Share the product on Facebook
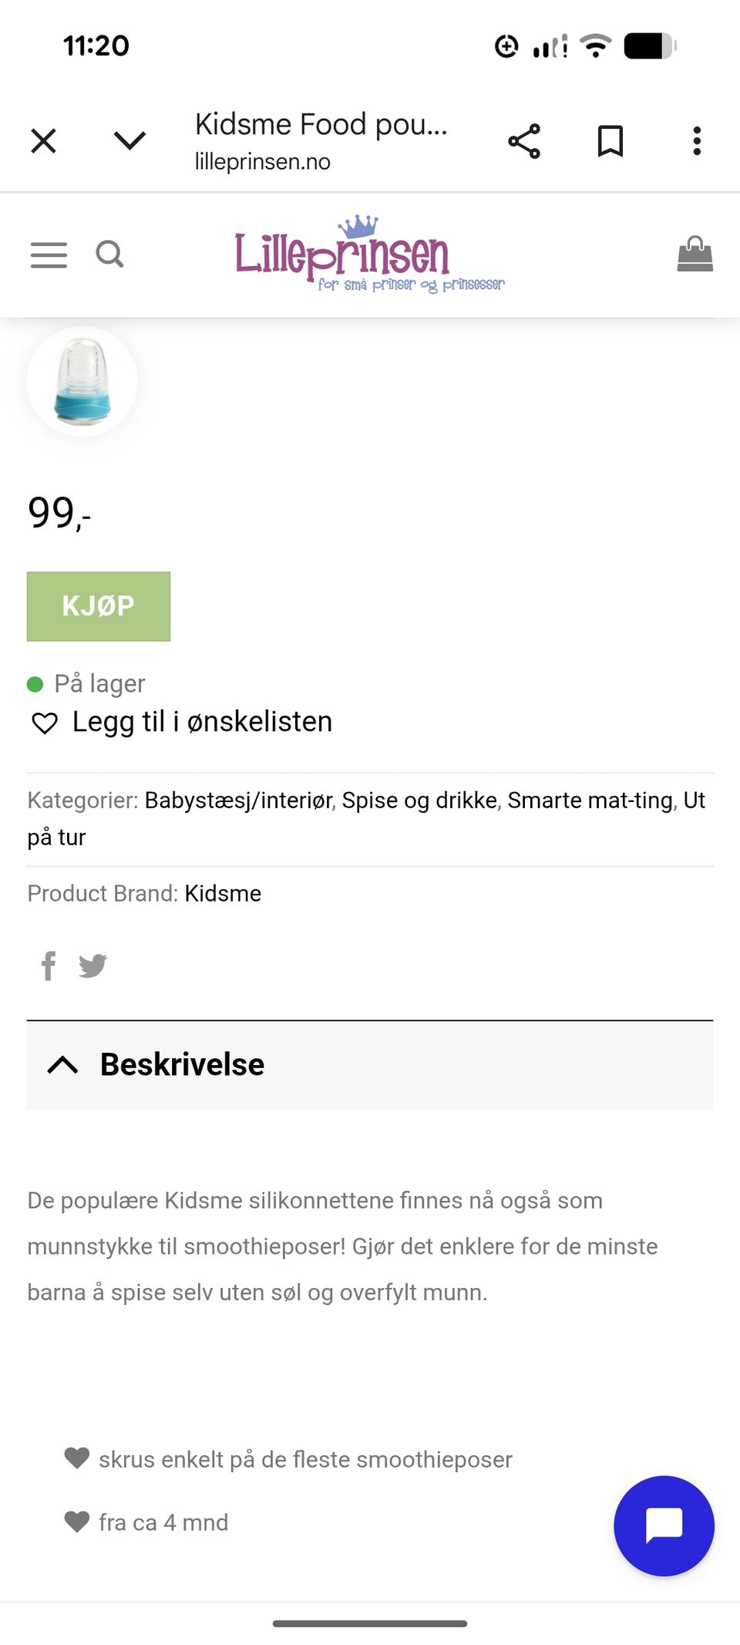The image size is (740, 1645). (48, 966)
